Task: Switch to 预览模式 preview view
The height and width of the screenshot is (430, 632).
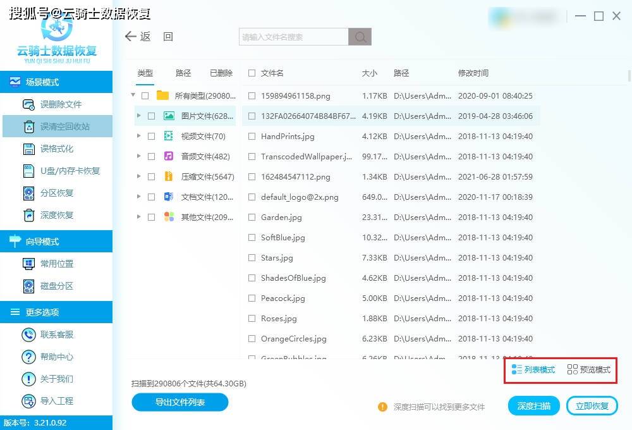Action: click(589, 369)
